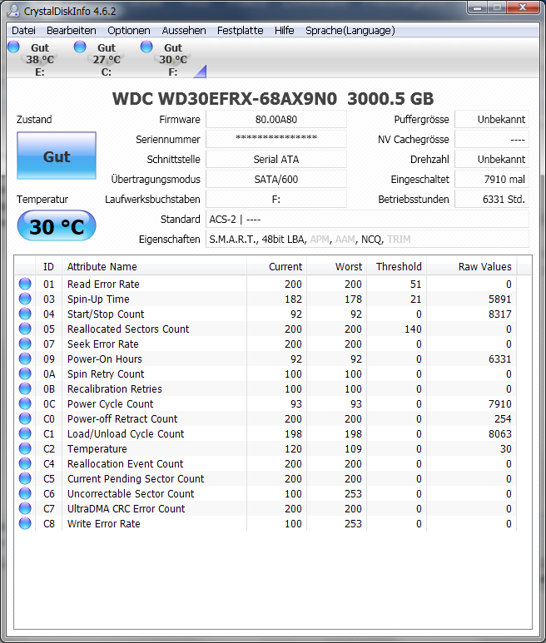Open the Optionen menu

129,30
